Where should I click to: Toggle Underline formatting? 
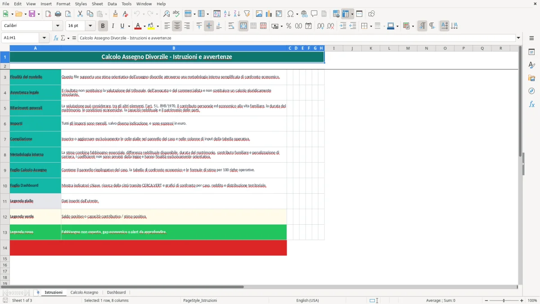point(122,26)
